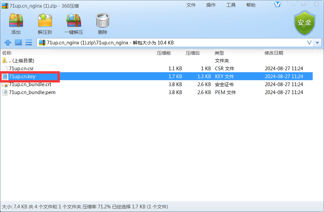Click the V scan icon in address bar
Viewport: 324px width, 212px height.
(x=309, y=43)
